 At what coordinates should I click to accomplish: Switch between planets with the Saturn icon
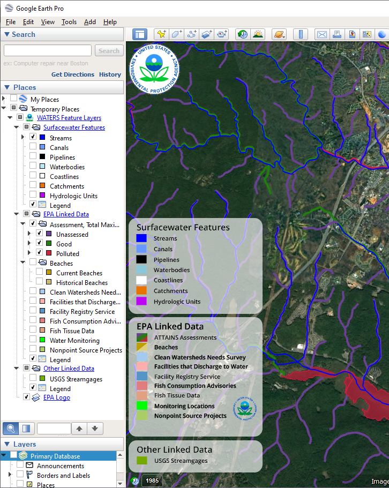(x=279, y=34)
